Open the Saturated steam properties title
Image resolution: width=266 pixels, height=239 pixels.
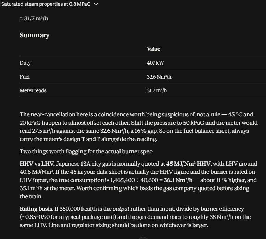[x=46, y=4]
